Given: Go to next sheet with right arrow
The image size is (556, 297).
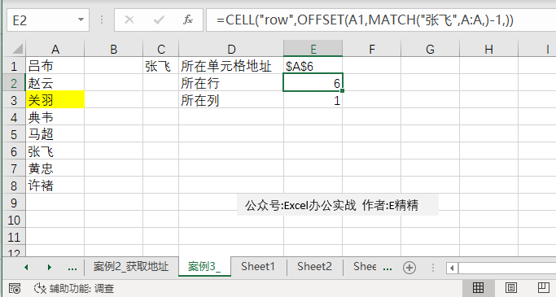Looking at the screenshot, I should [x=50, y=267].
